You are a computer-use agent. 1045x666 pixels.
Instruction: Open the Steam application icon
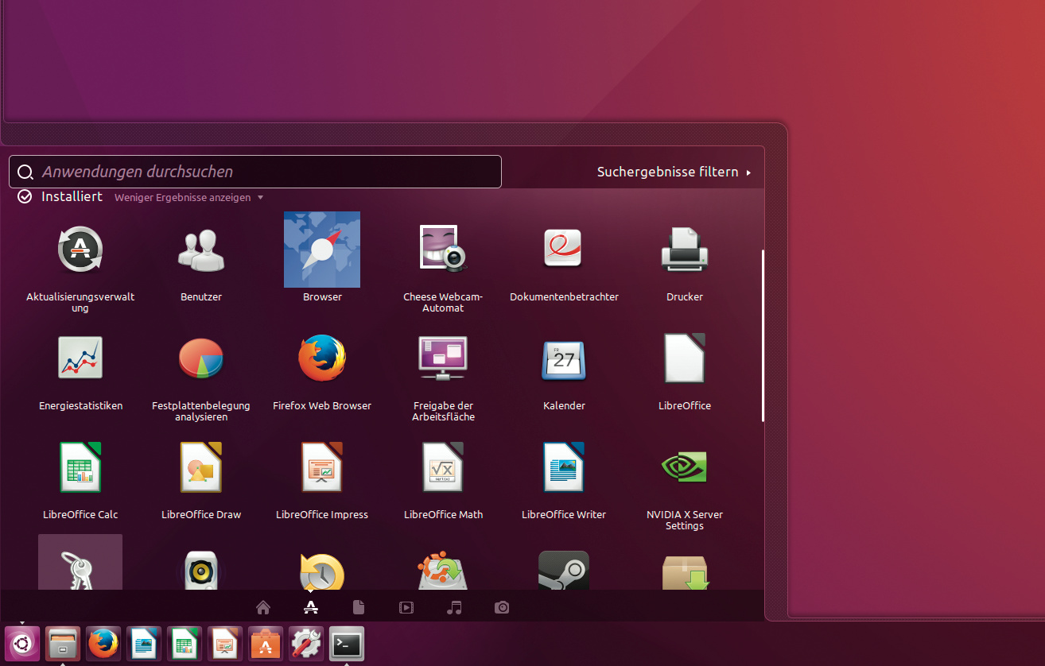(x=564, y=571)
